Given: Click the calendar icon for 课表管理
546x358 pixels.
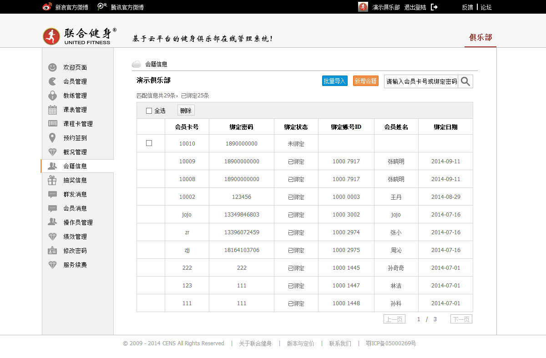Looking at the screenshot, I should (x=53, y=110).
